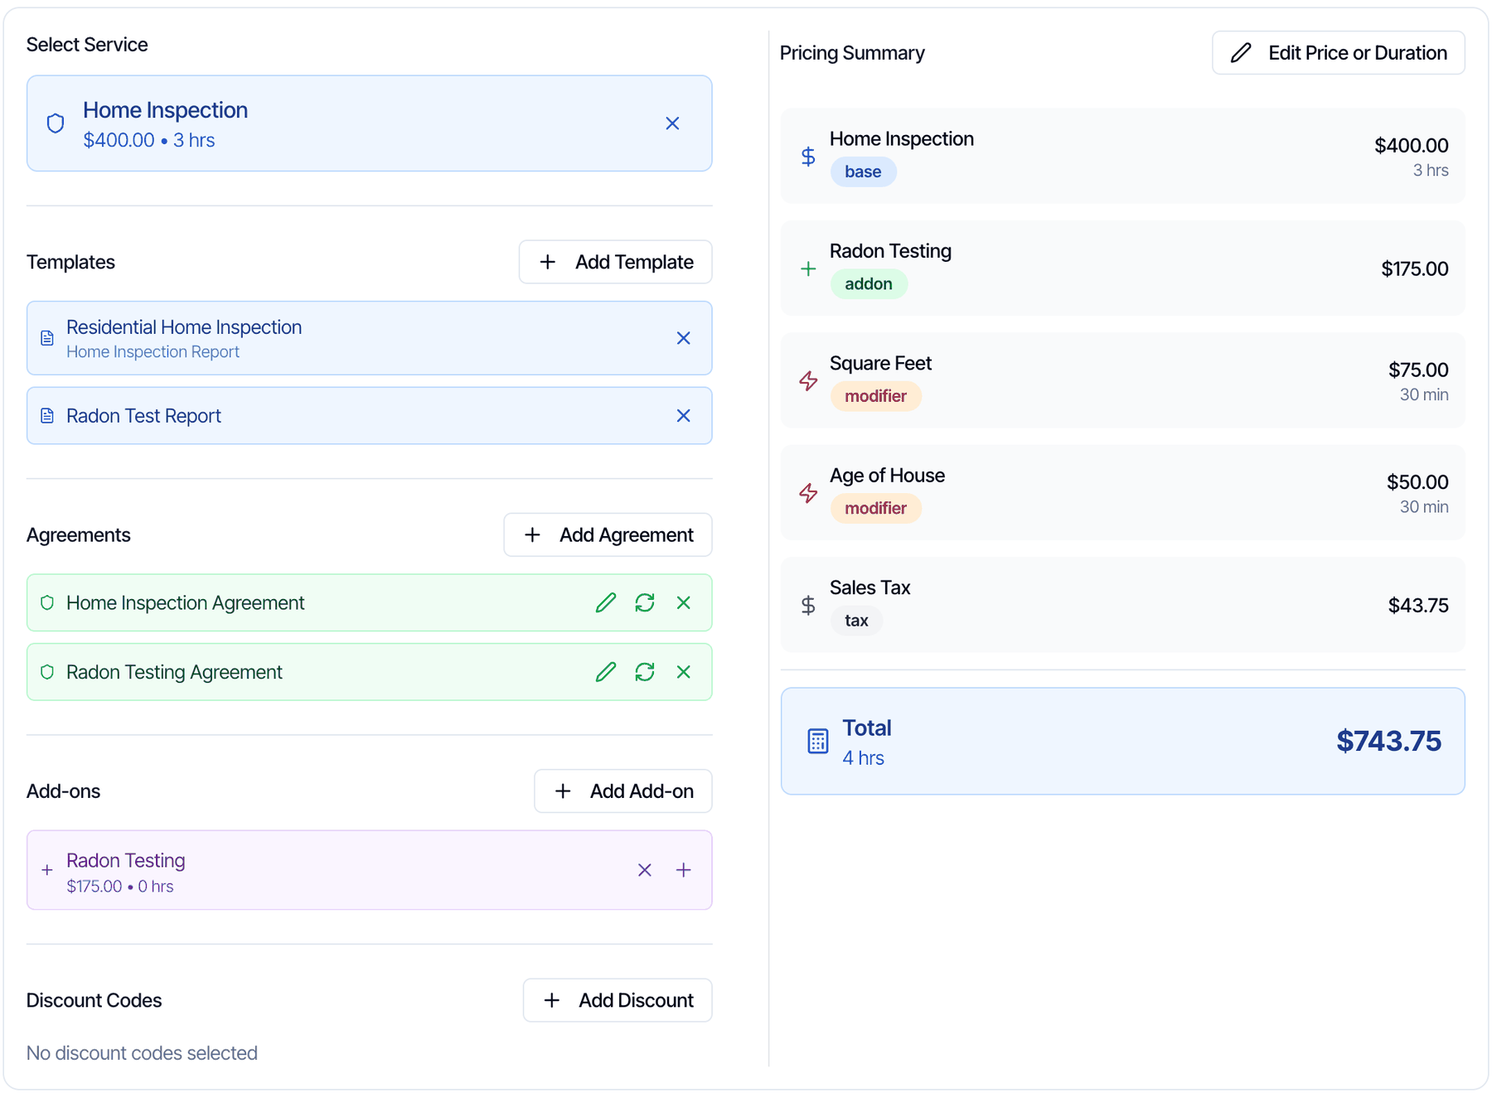1492x1093 pixels.
Task: Open the Add Agreement dialog
Action: click(x=608, y=534)
